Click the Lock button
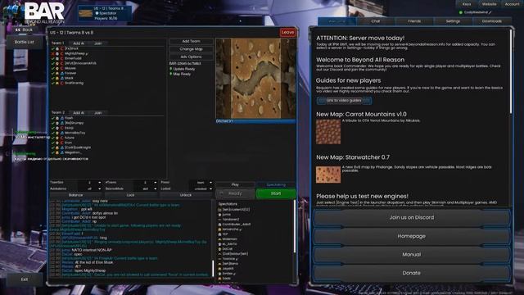524x295 pixels. pyautogui.click(x=131, y=195)
